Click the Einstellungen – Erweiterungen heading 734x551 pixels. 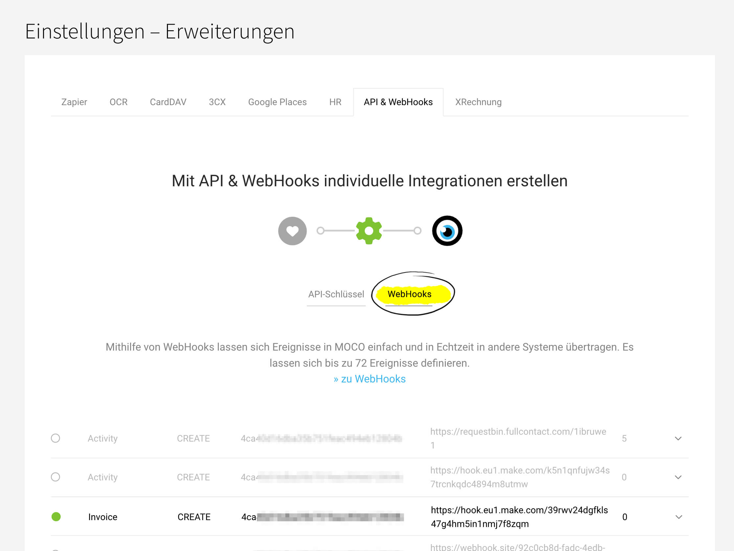click(x=160, y=32)
